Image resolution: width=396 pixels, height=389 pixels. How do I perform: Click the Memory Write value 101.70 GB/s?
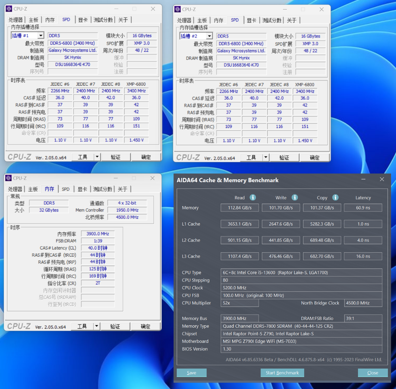(281, 208)
